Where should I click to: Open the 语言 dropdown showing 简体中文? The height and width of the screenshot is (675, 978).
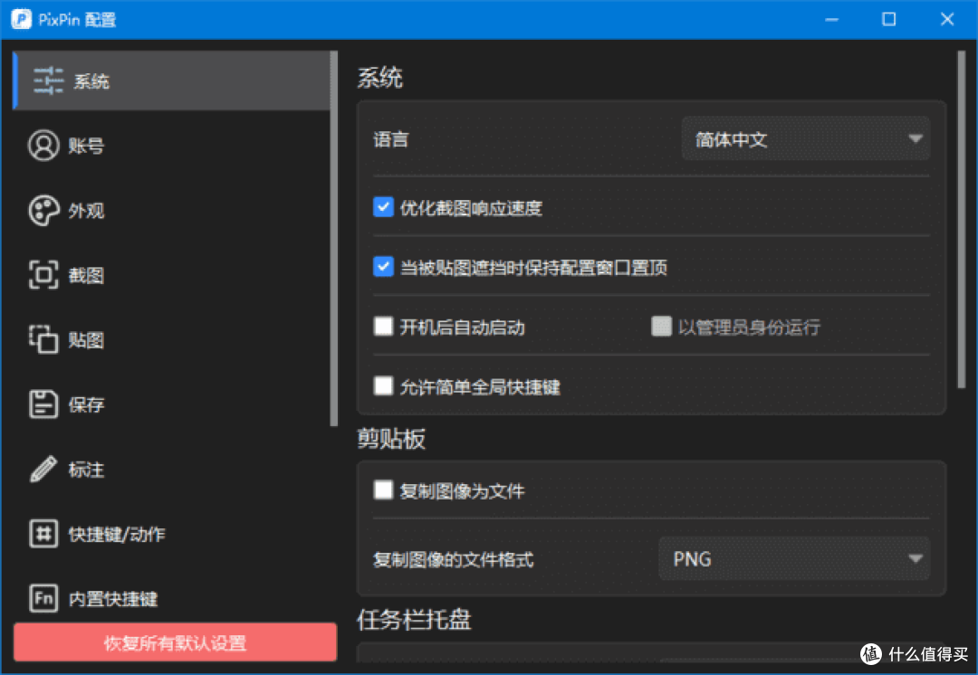point(805,138)
